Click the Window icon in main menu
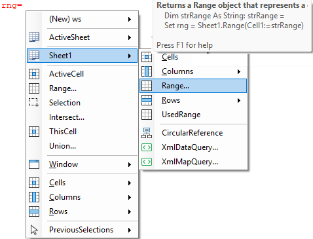 click(34, 164)
